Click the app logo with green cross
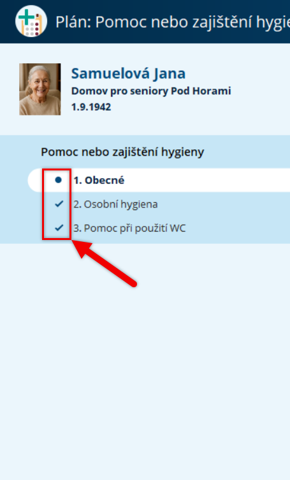The width and height of the screenshot is (290, 480). pos(31,21)
